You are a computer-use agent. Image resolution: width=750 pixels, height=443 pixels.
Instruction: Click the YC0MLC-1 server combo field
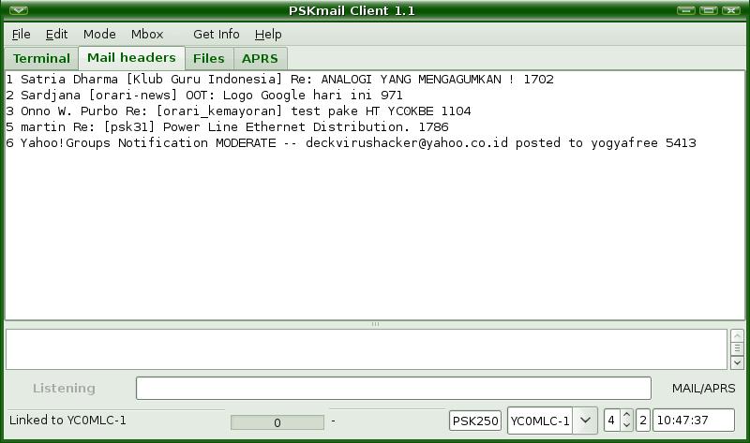540,421
